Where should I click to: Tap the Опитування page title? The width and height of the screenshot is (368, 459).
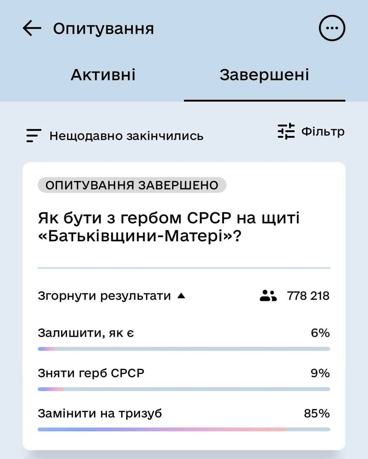click(104, 29)
